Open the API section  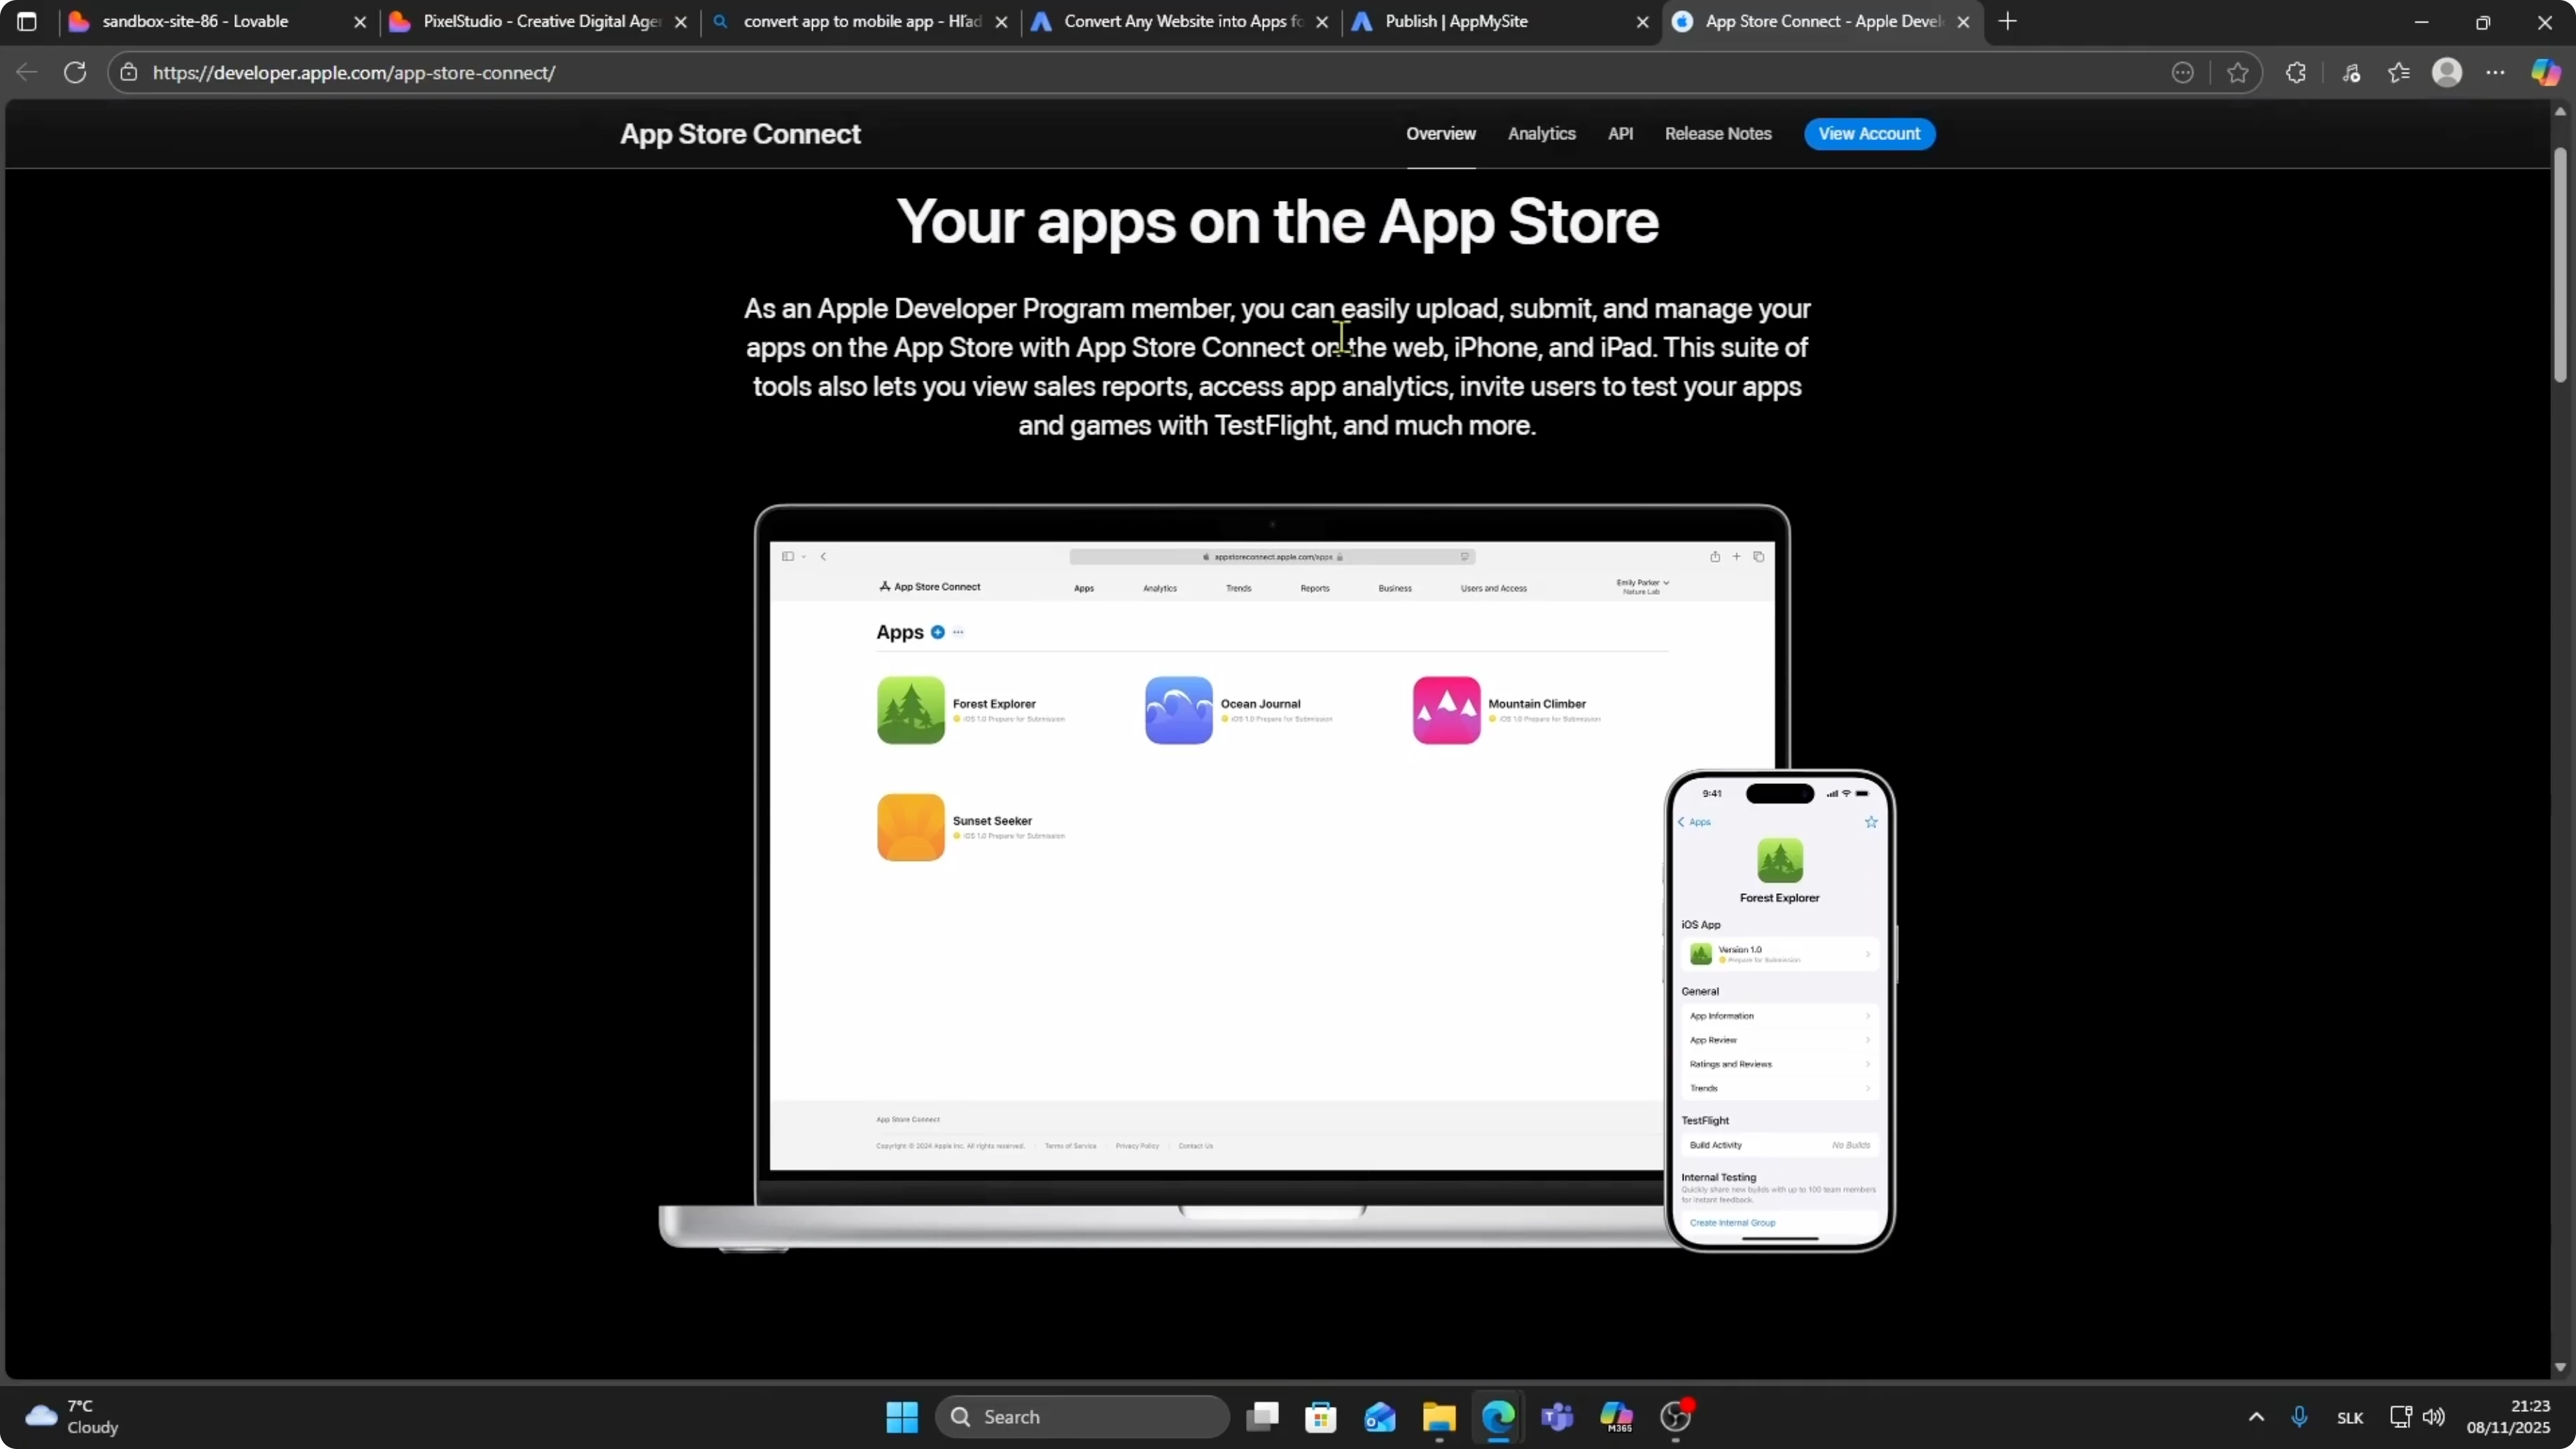point(1620,133)
